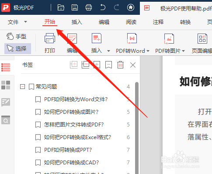This screenshot has height=174, width=212.
Task: Open the annotations sidebar panel
Action: [6, 102]
